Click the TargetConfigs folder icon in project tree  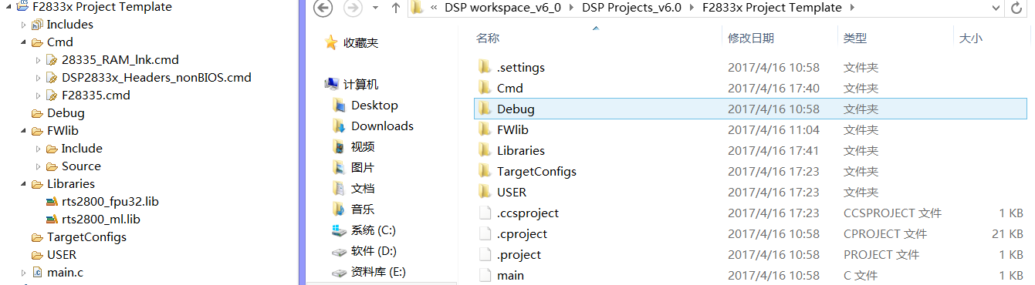pyautogui.click(x=37, y=237)
